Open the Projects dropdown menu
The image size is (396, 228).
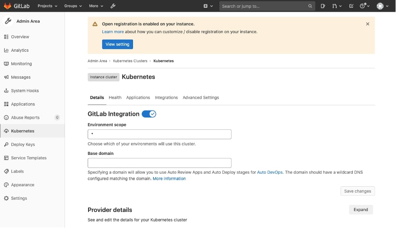(x=47, y=6)
